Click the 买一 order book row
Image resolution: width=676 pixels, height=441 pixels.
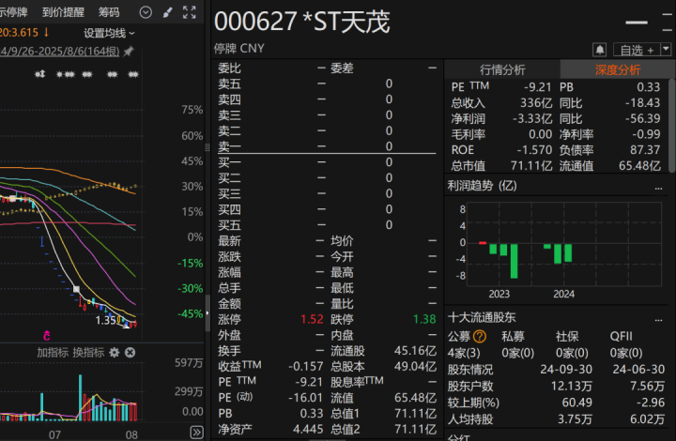pos(327,162)
